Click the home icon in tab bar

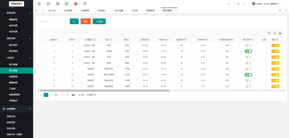[43, 10]
